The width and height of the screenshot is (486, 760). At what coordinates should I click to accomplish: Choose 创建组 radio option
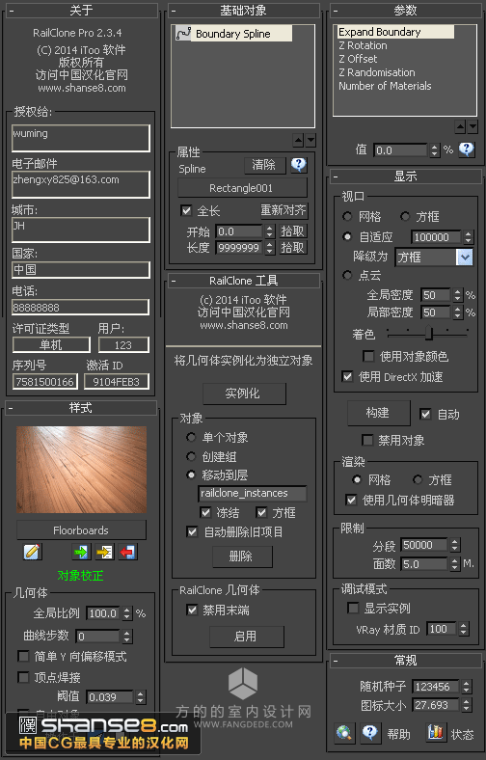coord(191,456)
